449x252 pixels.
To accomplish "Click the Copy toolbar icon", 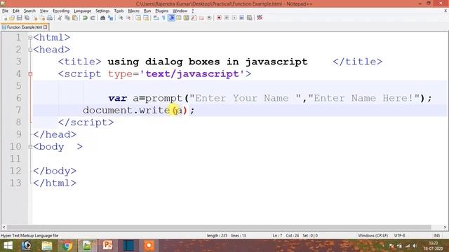I will click(67, 17).
